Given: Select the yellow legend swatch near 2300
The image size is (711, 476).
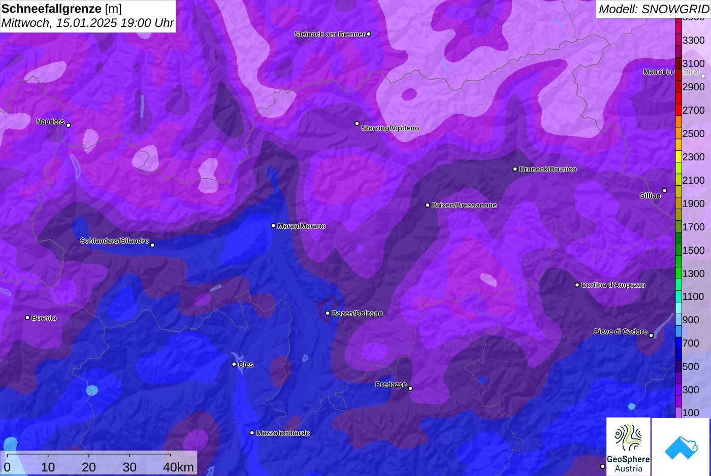Looking at the screenshot, I should pos(678,157).
